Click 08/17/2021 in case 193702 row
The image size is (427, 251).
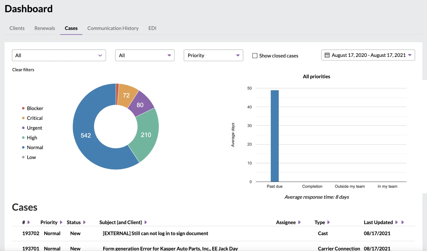coord(377,233)
